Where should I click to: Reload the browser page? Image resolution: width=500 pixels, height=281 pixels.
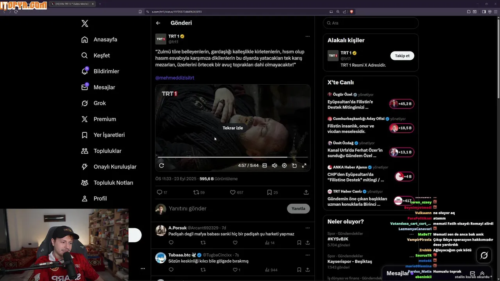click(x=16, y=12)
